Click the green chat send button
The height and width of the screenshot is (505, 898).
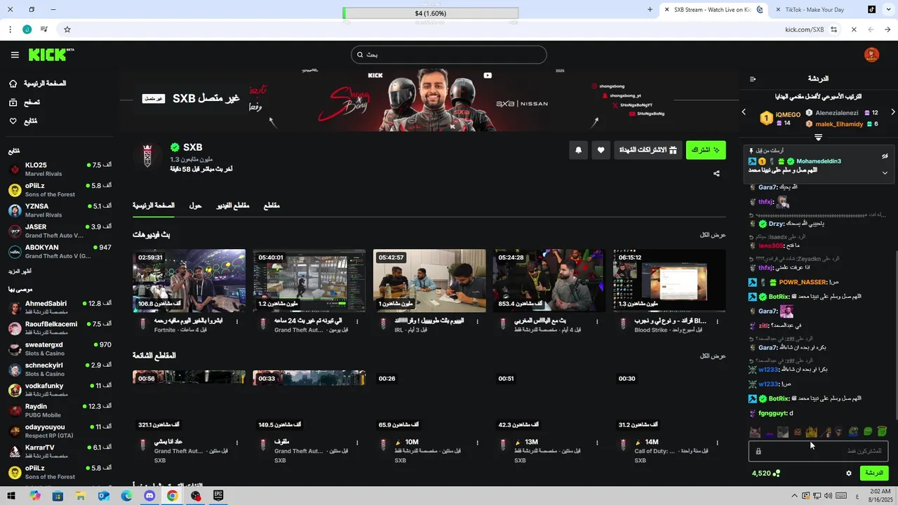[874, 473]
